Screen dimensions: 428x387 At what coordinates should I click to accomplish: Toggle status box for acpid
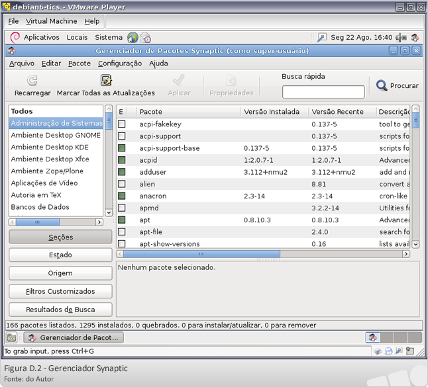(122, 160)
